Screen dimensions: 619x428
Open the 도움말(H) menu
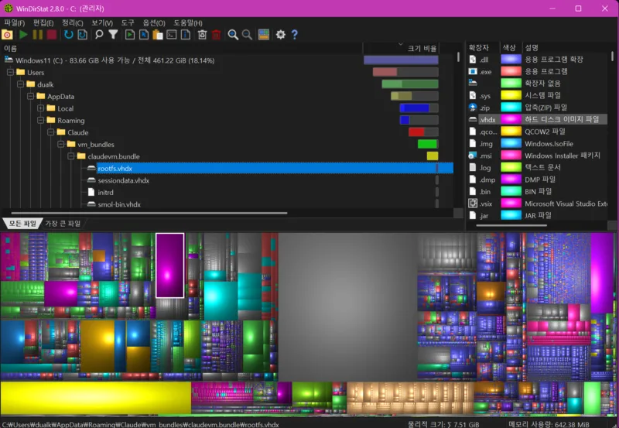pos(188,23)
